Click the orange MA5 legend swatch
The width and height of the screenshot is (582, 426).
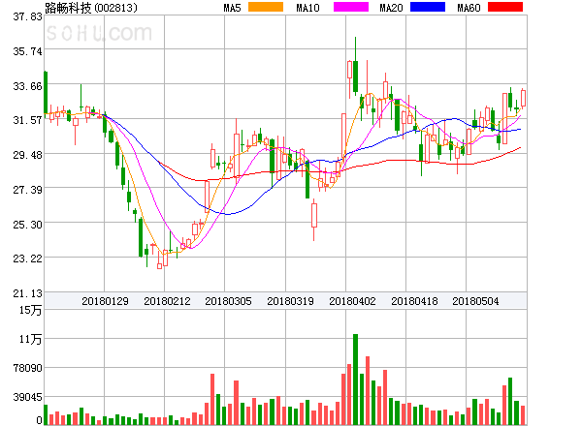tap(266, 7)
